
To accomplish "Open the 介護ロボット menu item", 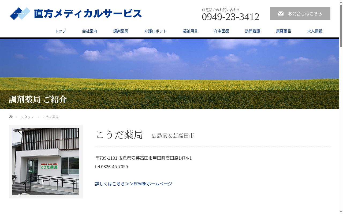I will point(155,31).
